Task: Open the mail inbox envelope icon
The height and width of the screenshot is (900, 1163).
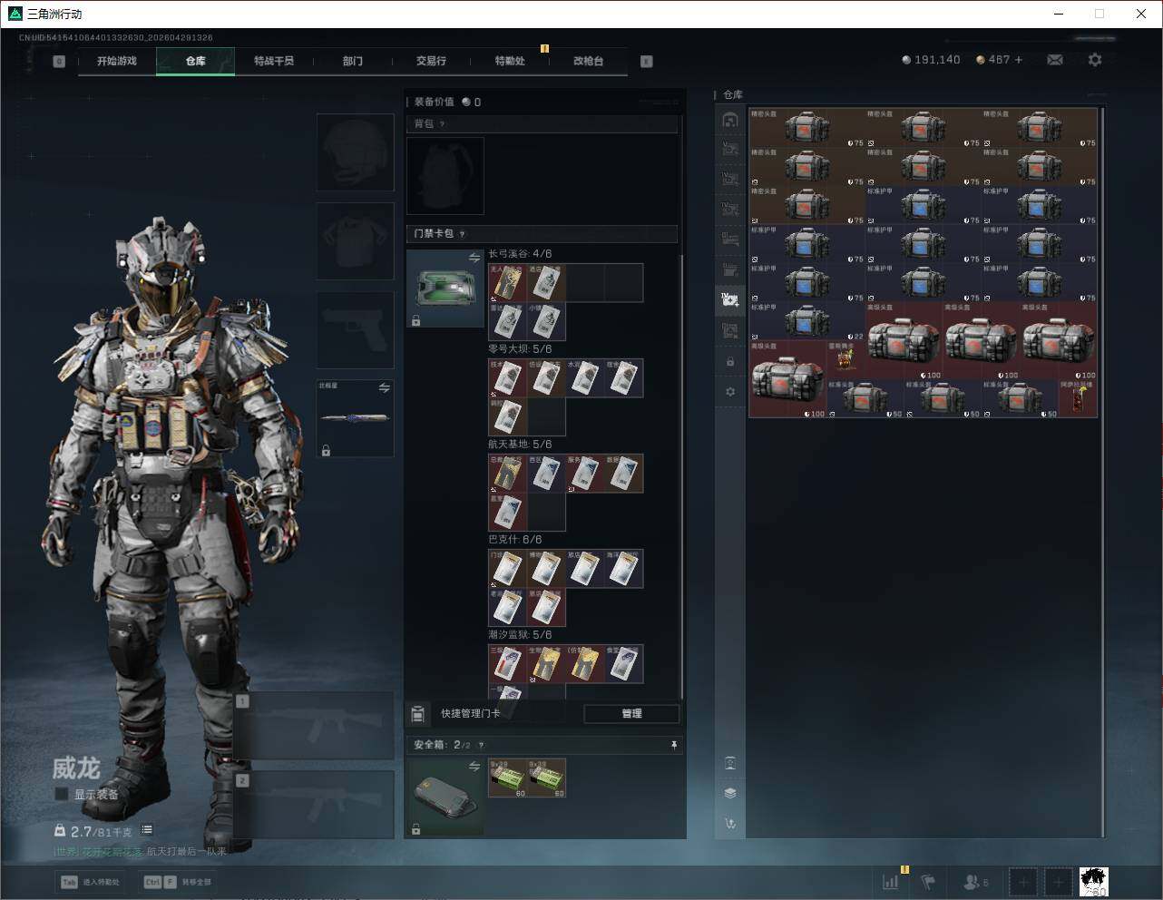Action: point(1055,60)
